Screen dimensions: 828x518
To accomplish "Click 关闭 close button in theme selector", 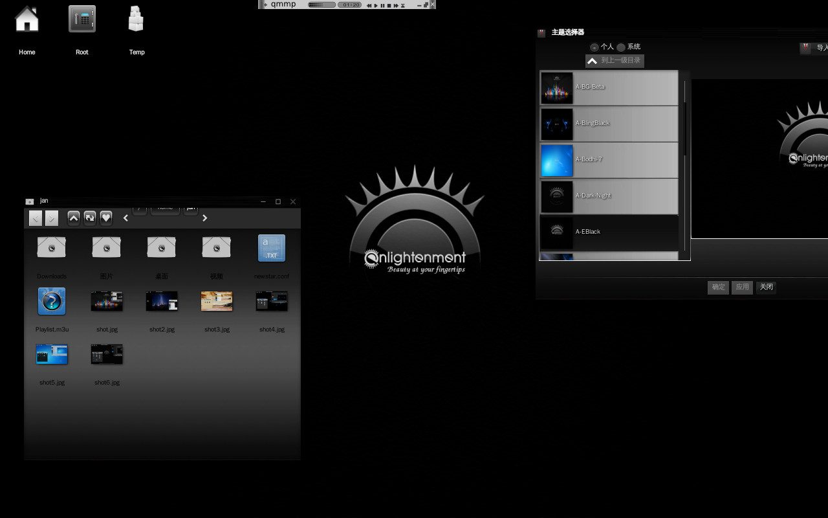I will click(766, 287).
